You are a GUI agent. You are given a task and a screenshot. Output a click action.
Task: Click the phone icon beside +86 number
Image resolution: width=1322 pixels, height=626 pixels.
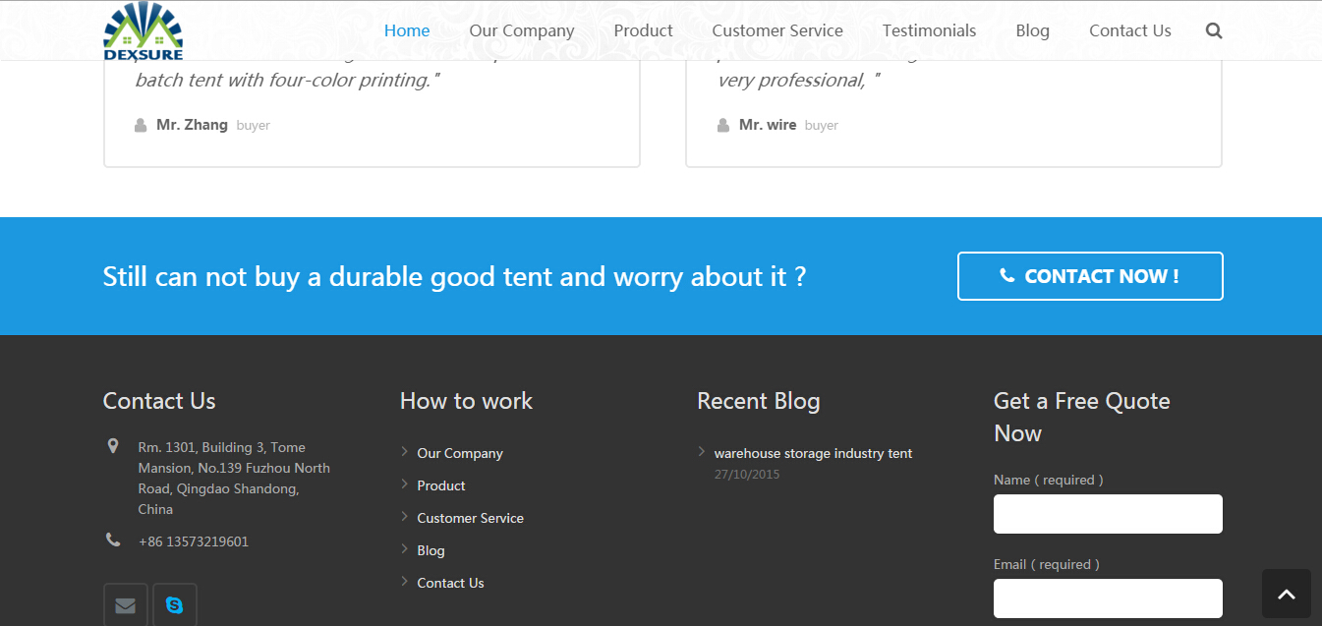tap(113, 540)
